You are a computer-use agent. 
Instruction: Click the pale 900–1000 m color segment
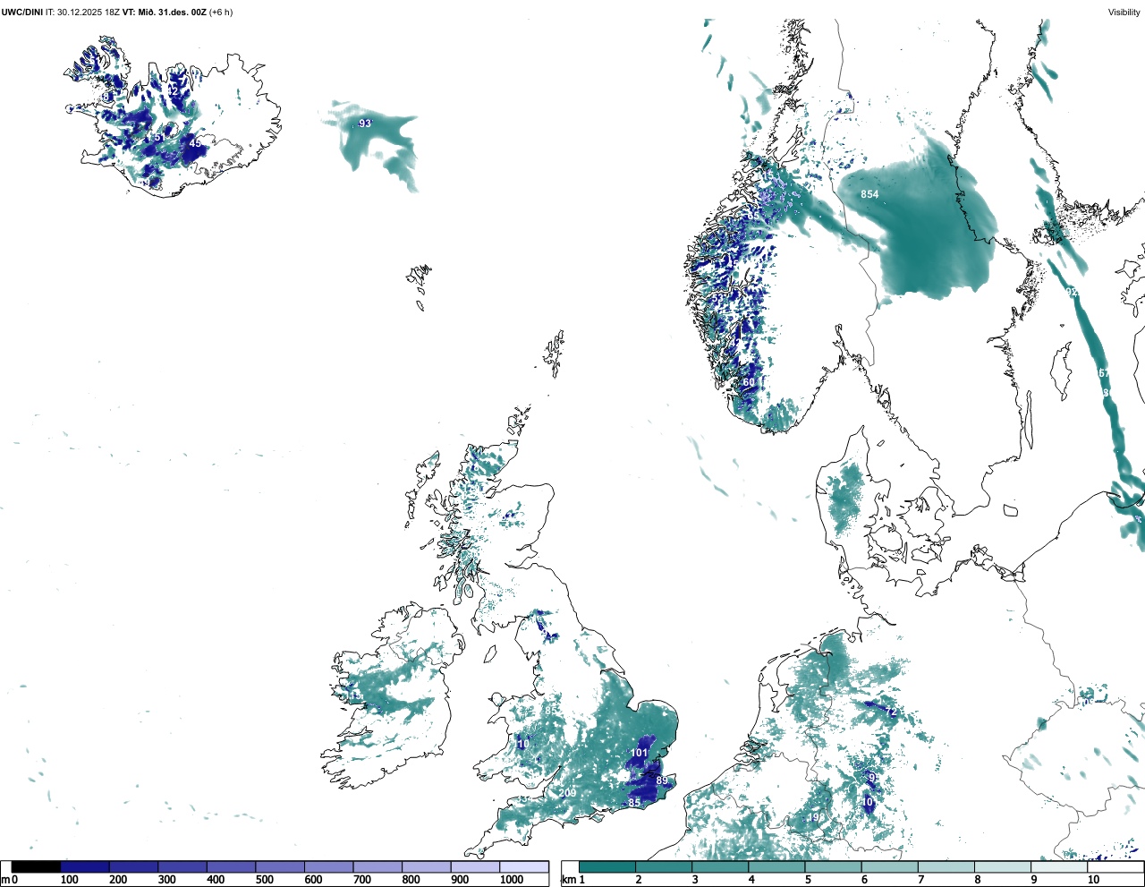coord(475,866)
